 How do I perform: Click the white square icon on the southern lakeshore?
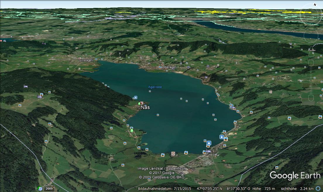coord(173,153)
